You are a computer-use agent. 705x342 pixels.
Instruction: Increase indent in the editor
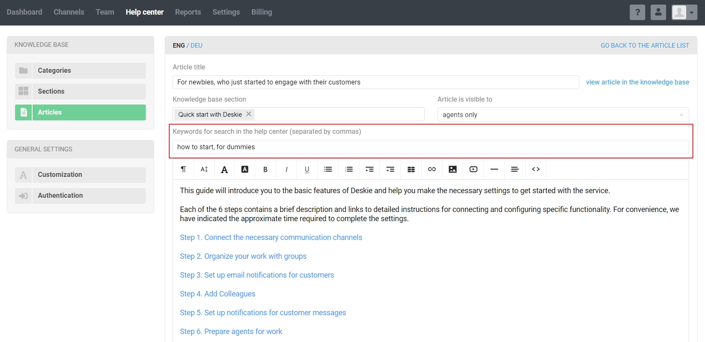[x=390, y=169]
